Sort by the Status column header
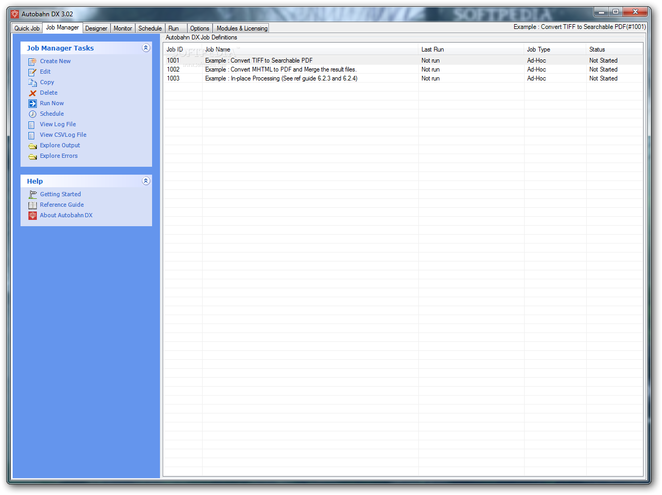The image size is (662, 495). [x=615, y=49]
